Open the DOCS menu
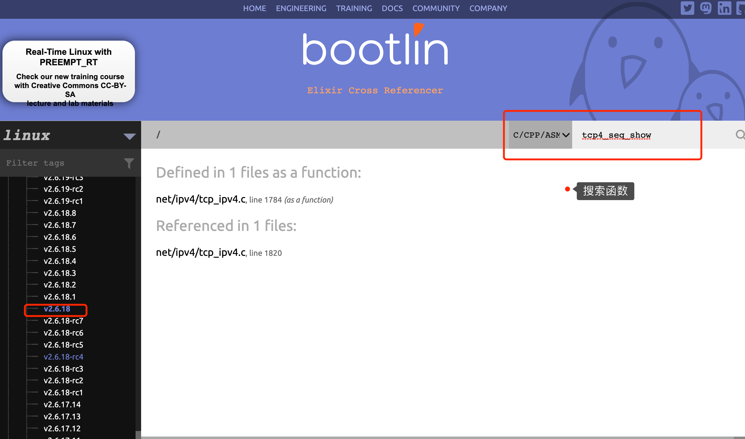Viewport: 745px width, 439px height. [x=392, y=8]
